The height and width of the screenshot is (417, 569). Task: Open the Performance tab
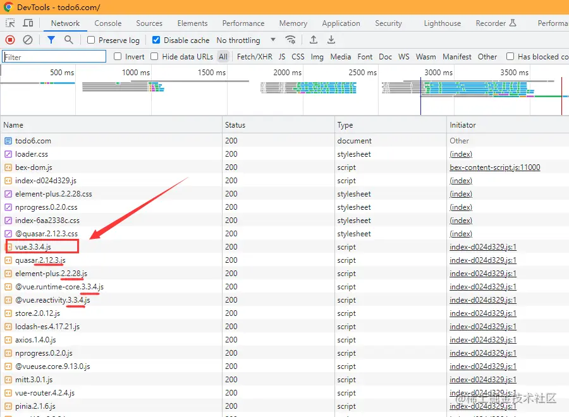coord(243,23)
